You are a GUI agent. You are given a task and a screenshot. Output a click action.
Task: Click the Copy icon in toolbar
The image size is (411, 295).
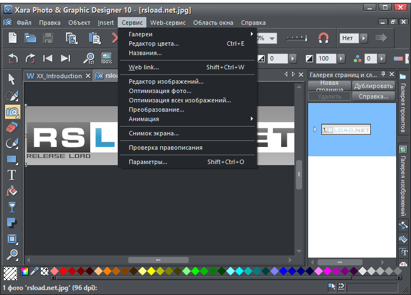pyautogui.click(x=72, y=39)
